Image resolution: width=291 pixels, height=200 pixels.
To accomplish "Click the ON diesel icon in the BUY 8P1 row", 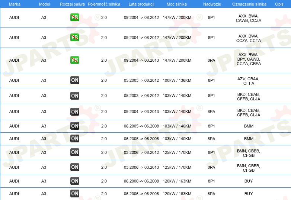I will coord(75,181).
